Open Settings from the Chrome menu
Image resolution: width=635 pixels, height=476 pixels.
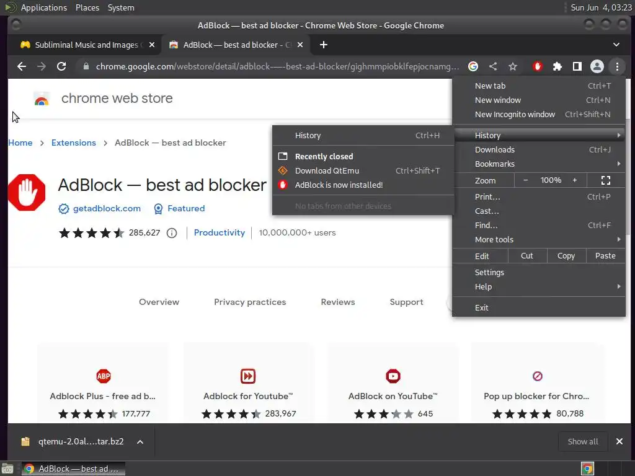(539, 273)
